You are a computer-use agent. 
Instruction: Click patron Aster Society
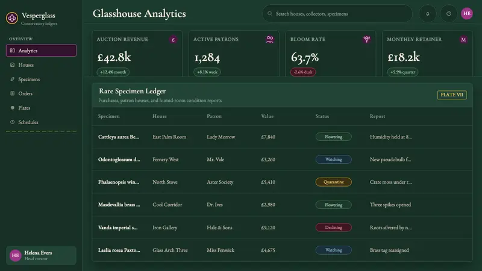coord(220,182)
